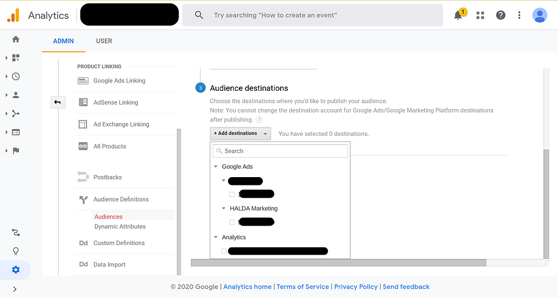558x298 pixels.
Task: Expand the Customization sidebar arrow
Action: click(6, 57)
